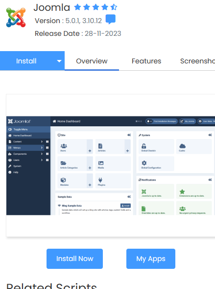Image resolution: width=215 pixels, height=289 pixels.
Task: Go to My Apps
Action: pyautogui.click(x=151, y=259)
